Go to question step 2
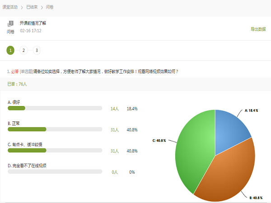This screenshot has width=271, height=203. point(23,50)
